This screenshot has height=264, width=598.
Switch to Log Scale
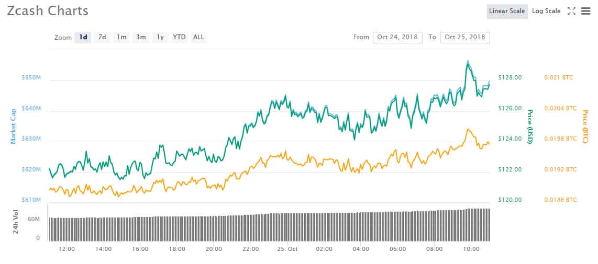coord(546,12)
